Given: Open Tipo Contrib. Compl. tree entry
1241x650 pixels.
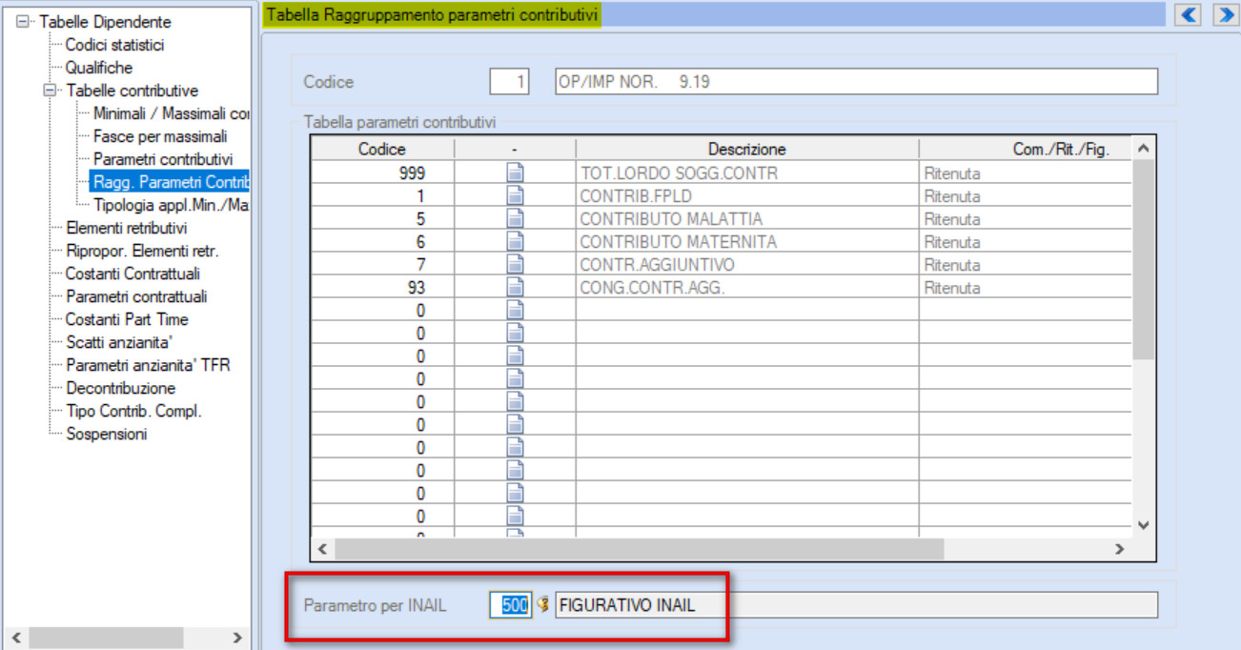Looking at the screenshot, I should pos(133,411).
